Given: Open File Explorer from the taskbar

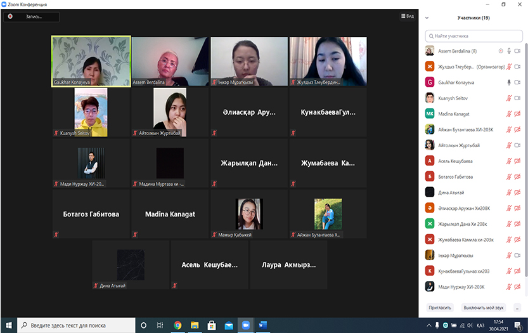Looking at the screenshot, I should point(195,325).
